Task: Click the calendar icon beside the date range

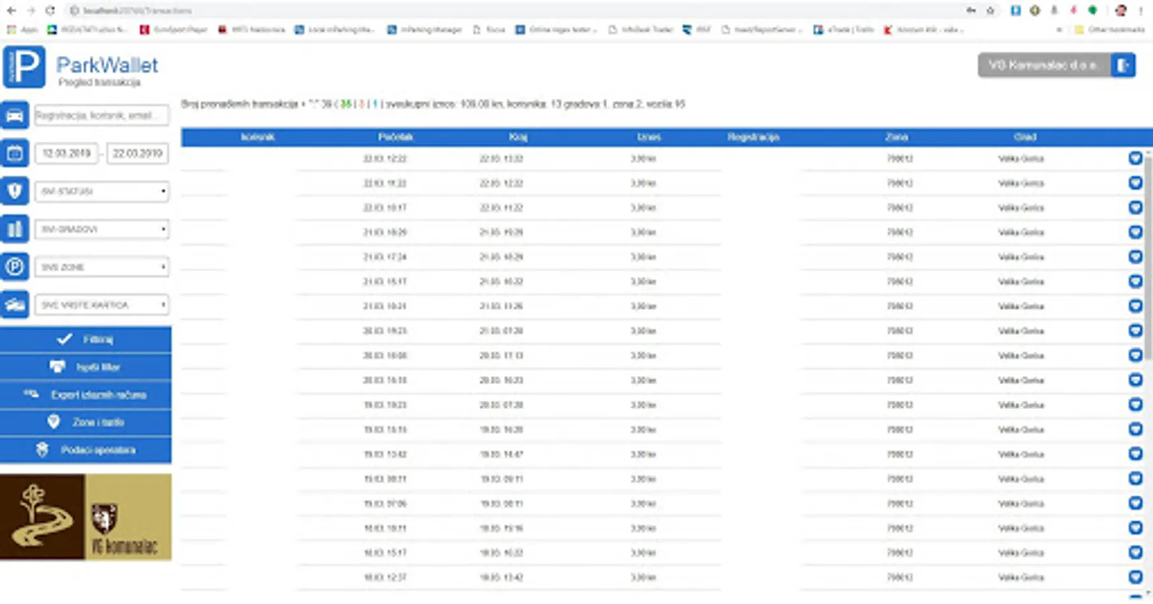Action: 15,153
